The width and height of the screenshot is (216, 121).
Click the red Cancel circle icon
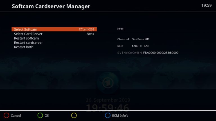[x=6, y=115]
